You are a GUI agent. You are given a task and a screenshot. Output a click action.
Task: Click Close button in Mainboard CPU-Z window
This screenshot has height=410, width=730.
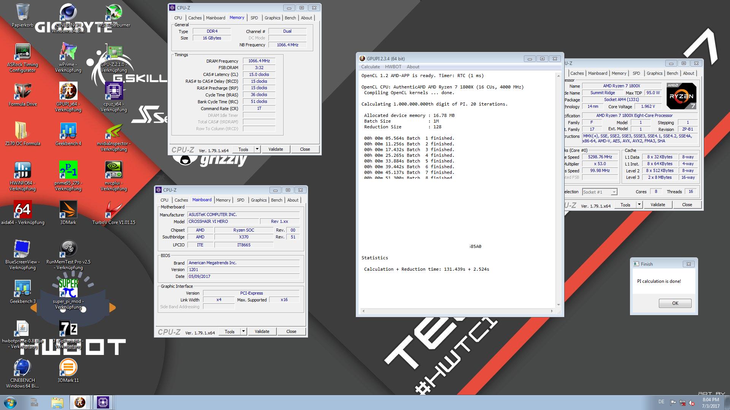(291, 331)
